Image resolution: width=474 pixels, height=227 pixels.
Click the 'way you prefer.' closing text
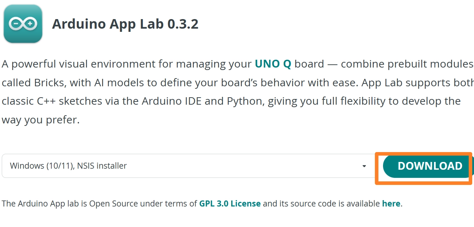(41, 120)
